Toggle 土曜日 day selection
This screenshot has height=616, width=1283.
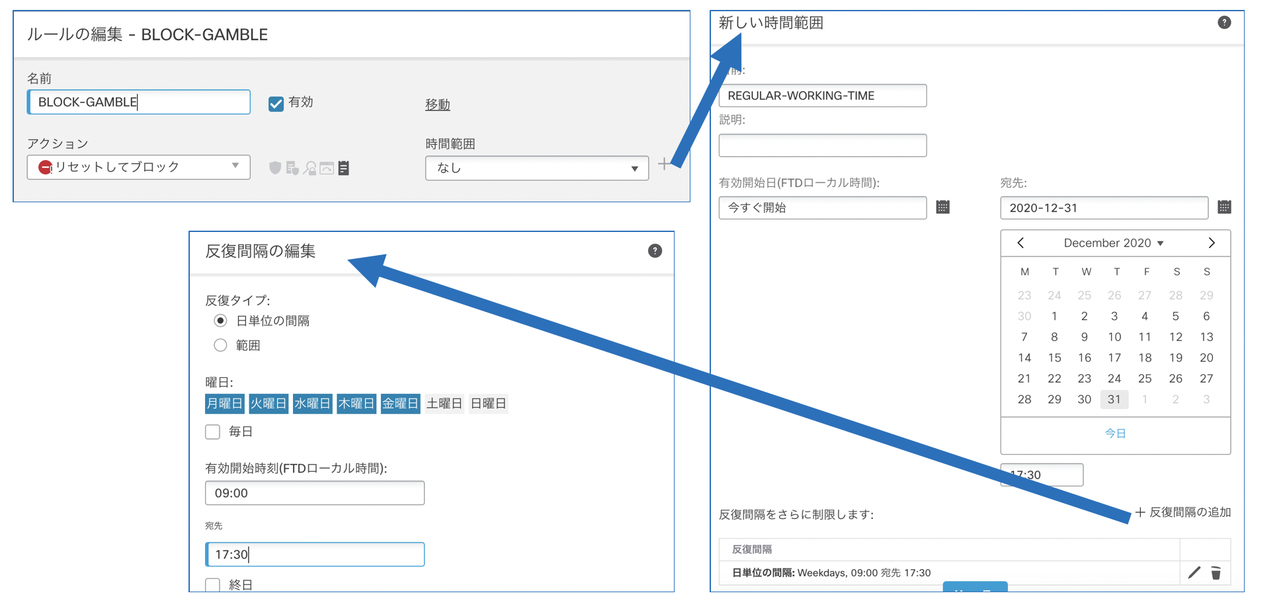[444, 403]
